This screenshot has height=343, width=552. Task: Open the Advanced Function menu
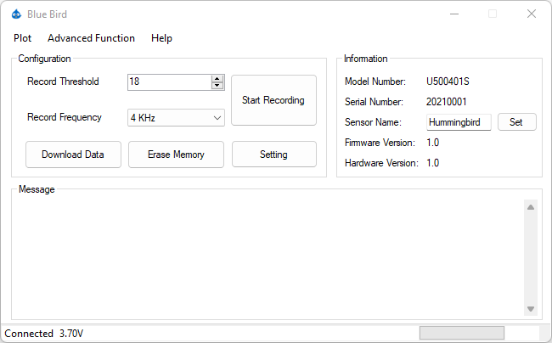coord(91,38)
